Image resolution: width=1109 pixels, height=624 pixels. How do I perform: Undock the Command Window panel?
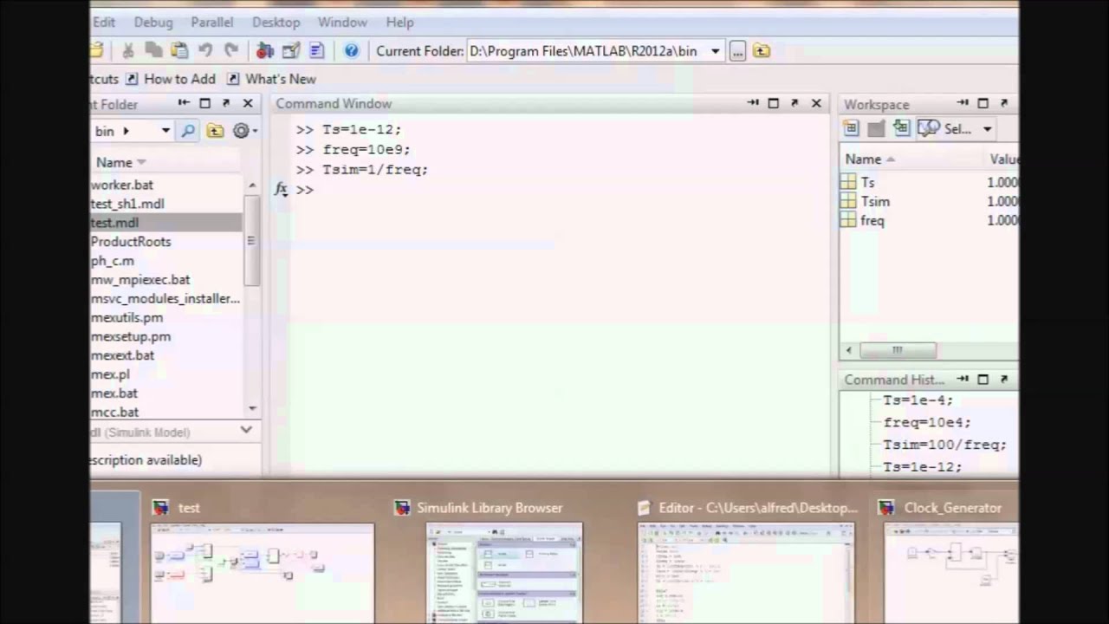pyautogui.click(x=794, y=103)
